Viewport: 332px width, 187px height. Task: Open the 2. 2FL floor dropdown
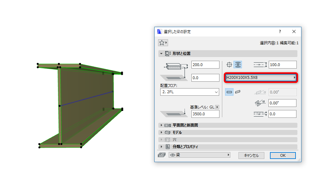click(x=190, y=92)
